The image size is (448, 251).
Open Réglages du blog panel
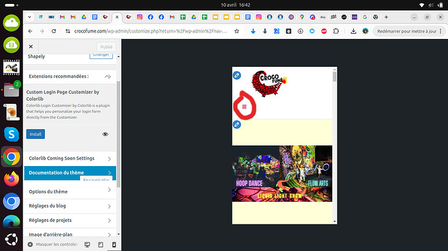70,206
